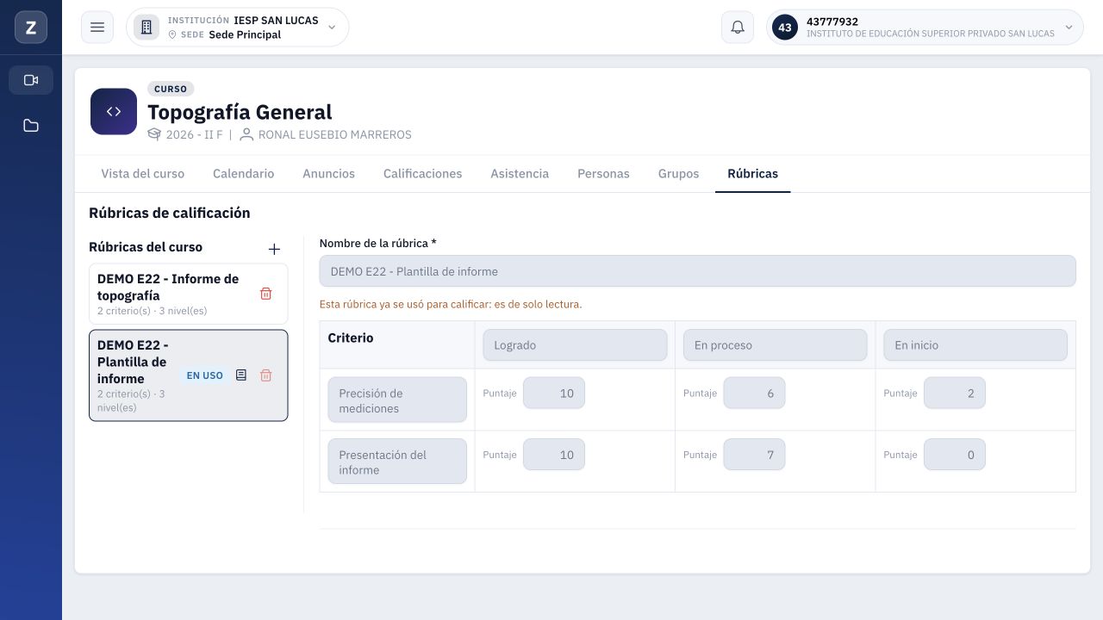This screenshot has height=620, width=1103.
Task: Click the Topografía General course code icon
Action: pyautogui.click(x=114, y=112)
